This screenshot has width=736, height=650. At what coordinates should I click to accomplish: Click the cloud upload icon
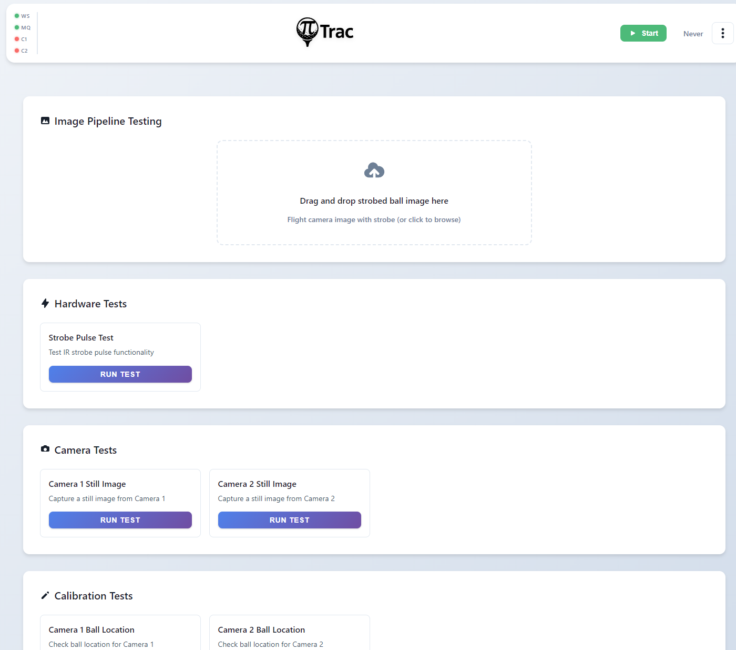(374, 171)
